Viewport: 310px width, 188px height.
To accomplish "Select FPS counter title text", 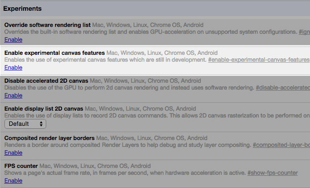I will click(x=21, y=166).
